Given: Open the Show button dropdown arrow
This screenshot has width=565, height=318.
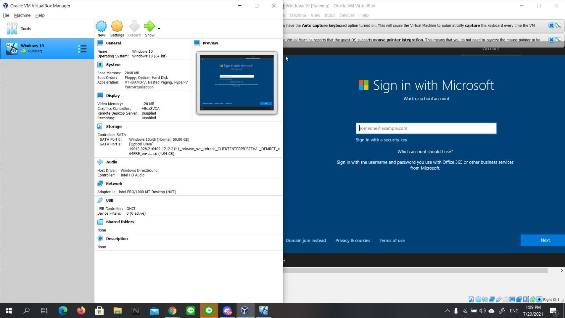Looking at the screenshot, I should (x=159, y=28).
